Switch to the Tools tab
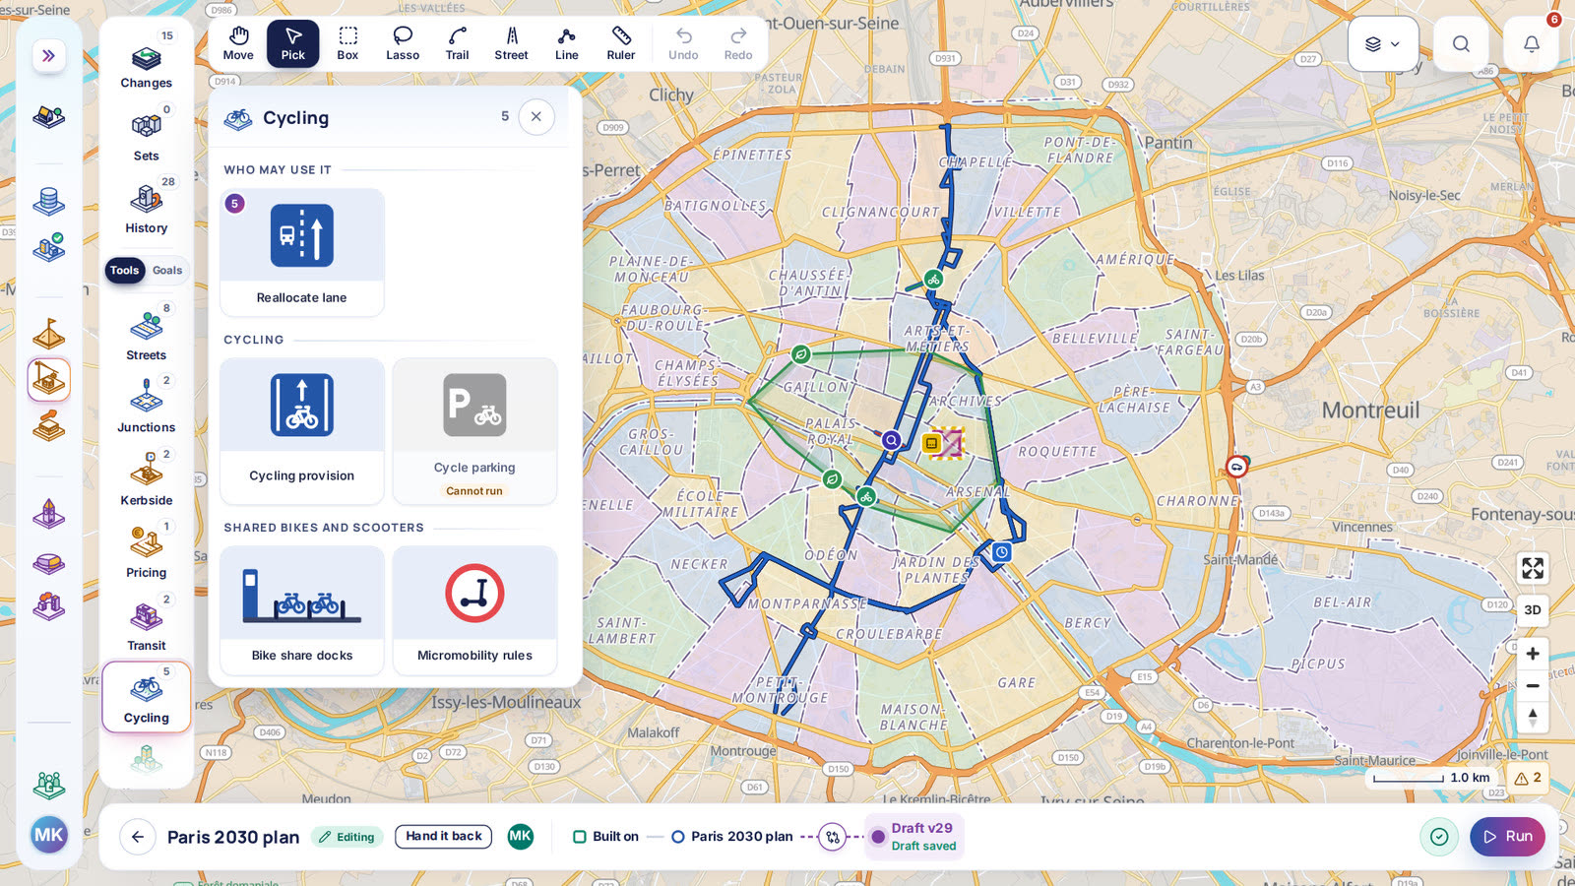Screen dimensions: 1575x886 125,271
